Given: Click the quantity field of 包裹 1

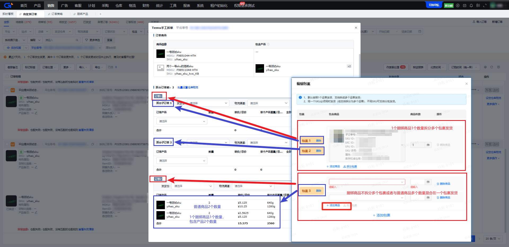Looking at the screenshot, I should coord(418,145).
